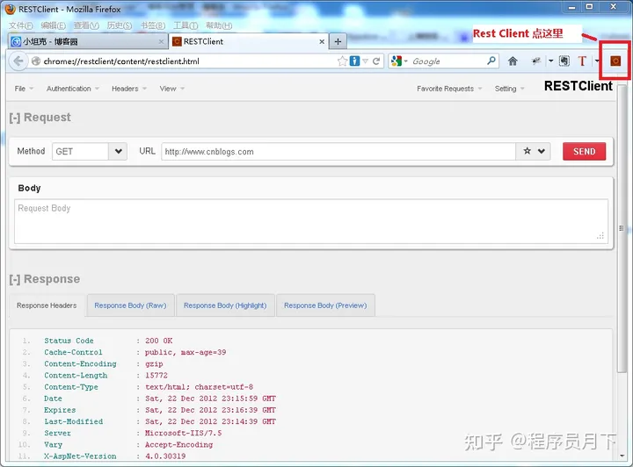Open the Method dropdown arrow

(x=118, y=152)
